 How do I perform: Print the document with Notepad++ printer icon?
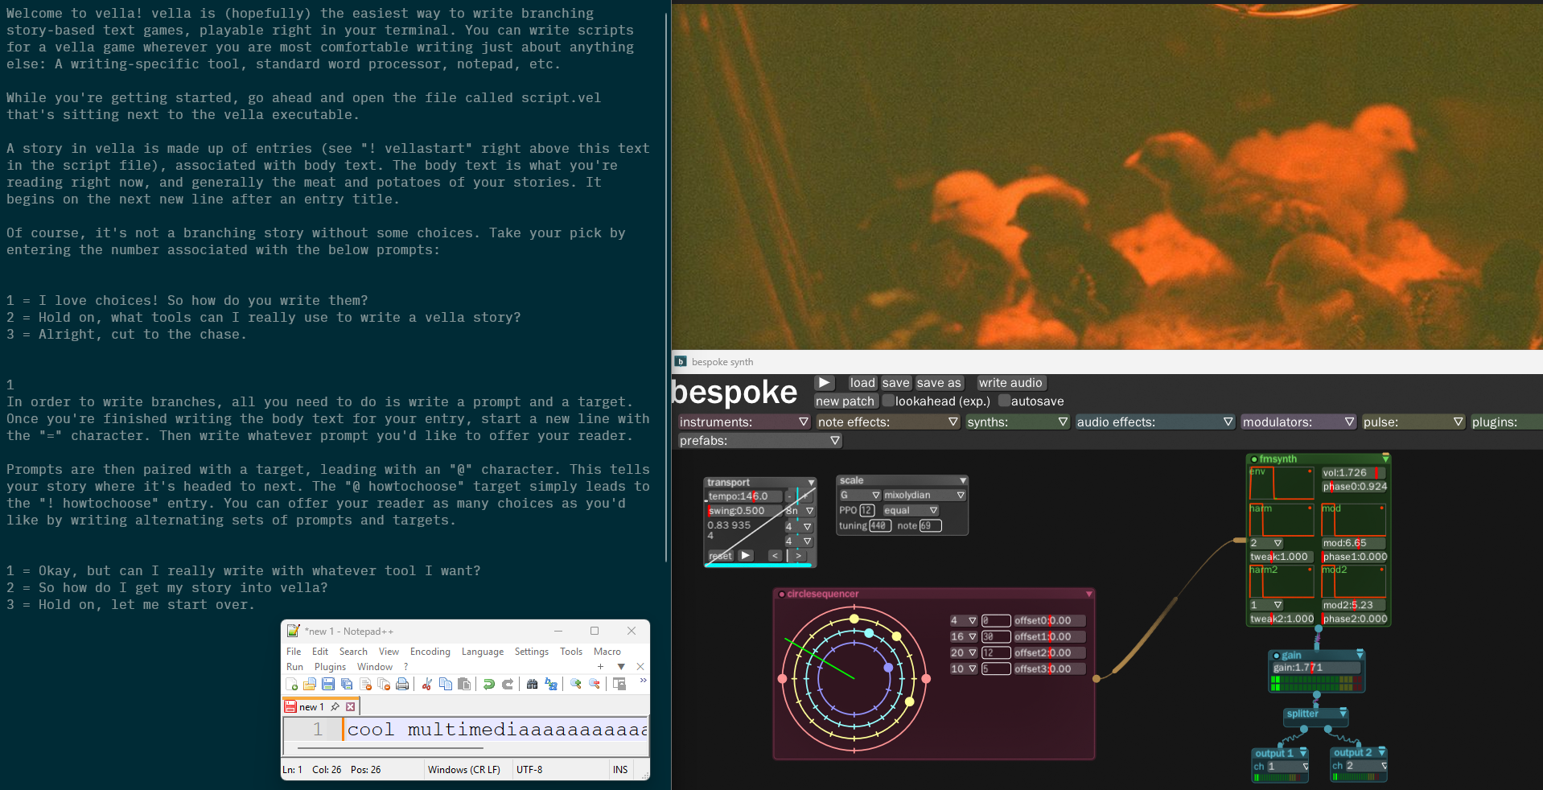coord(402,684)
